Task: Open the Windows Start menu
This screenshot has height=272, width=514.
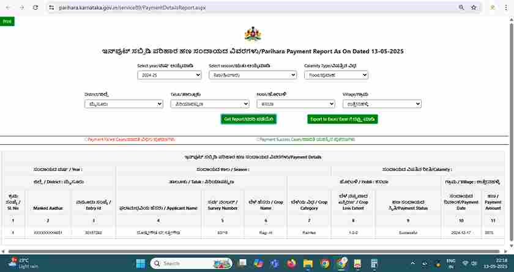Action: pyautogui.click(x=141, y=263)
